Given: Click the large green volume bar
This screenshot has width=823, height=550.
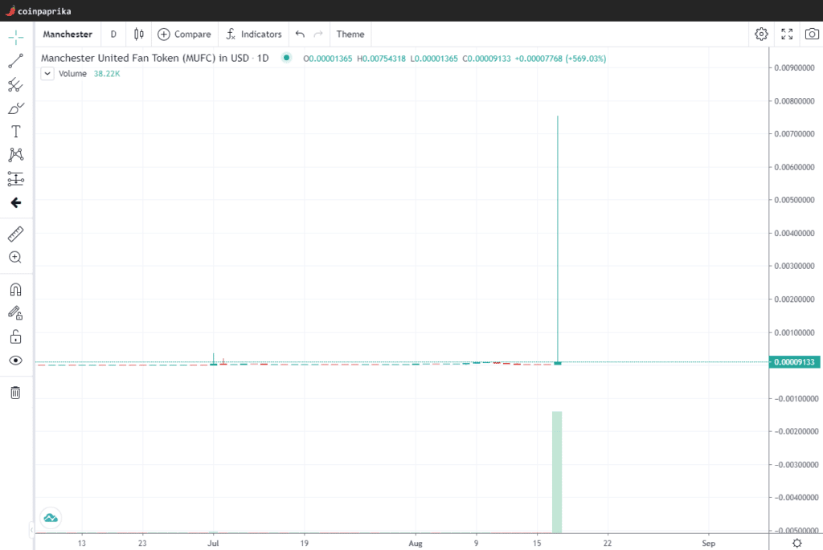Looking at the screenshot, I should click(x=557, y=472).
